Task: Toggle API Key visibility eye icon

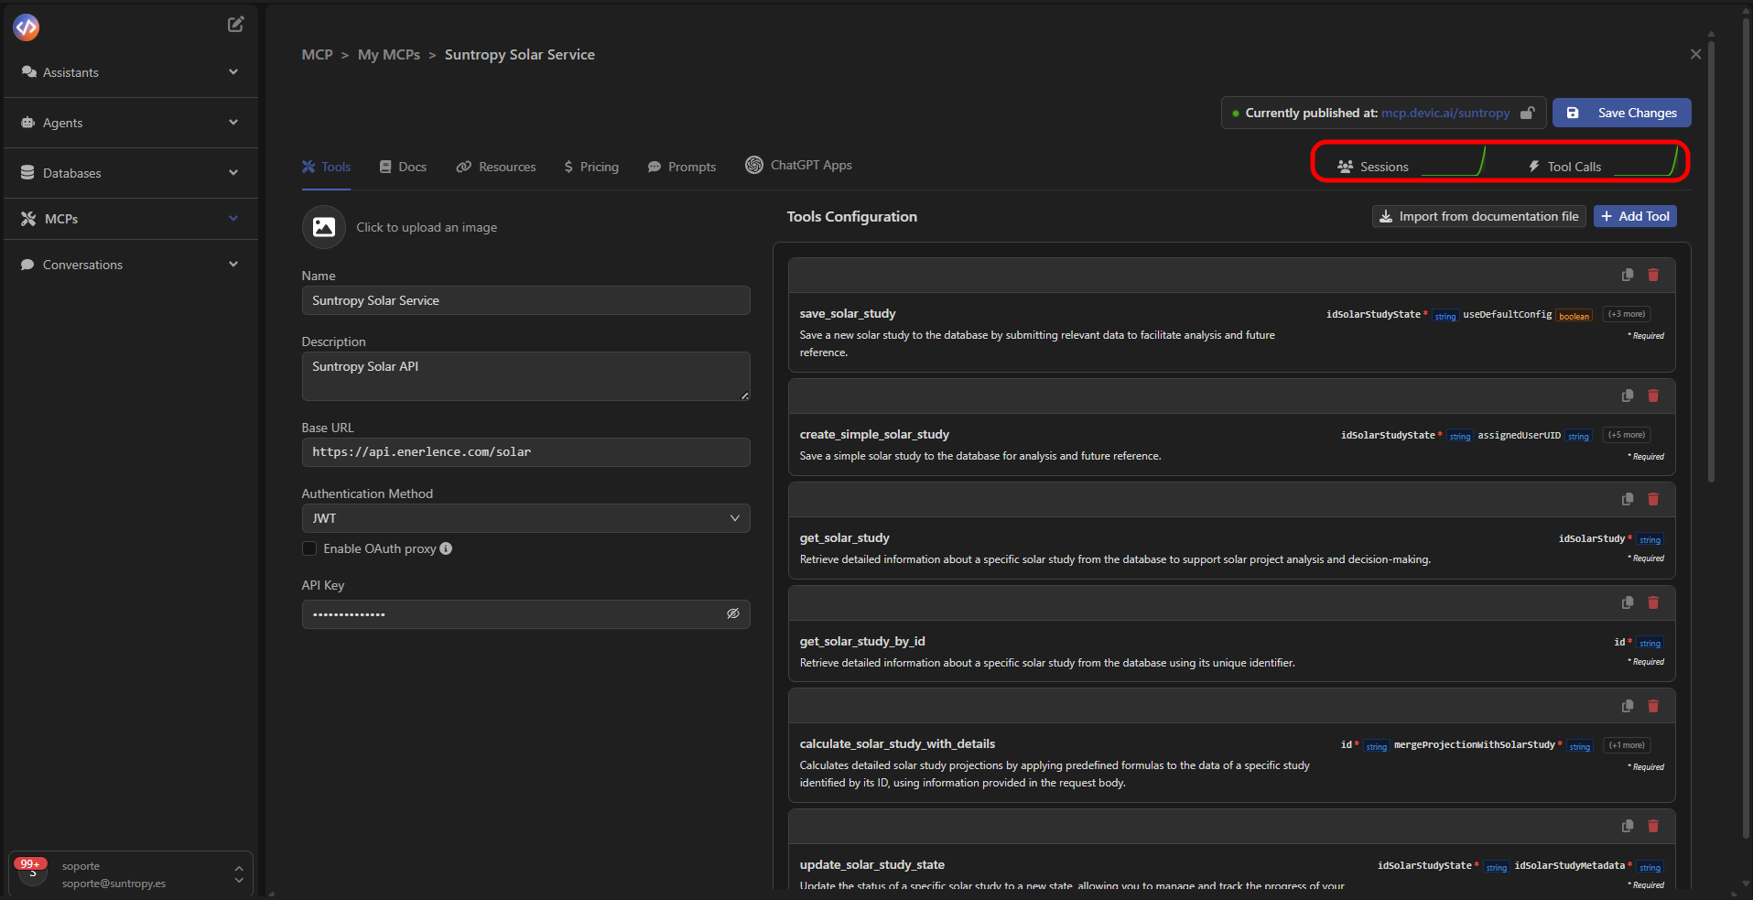Action: click(x=732, y=613)
